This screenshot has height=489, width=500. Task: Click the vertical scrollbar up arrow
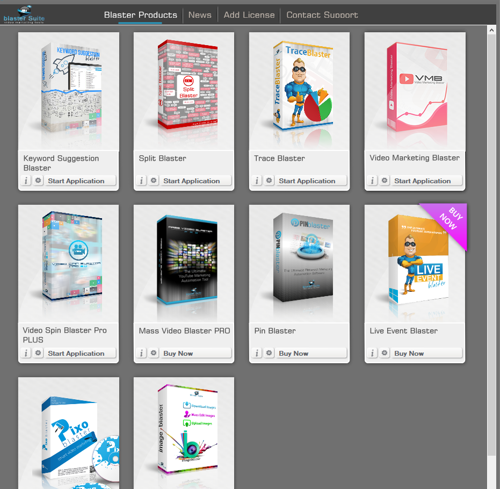[x=491, y=30]
